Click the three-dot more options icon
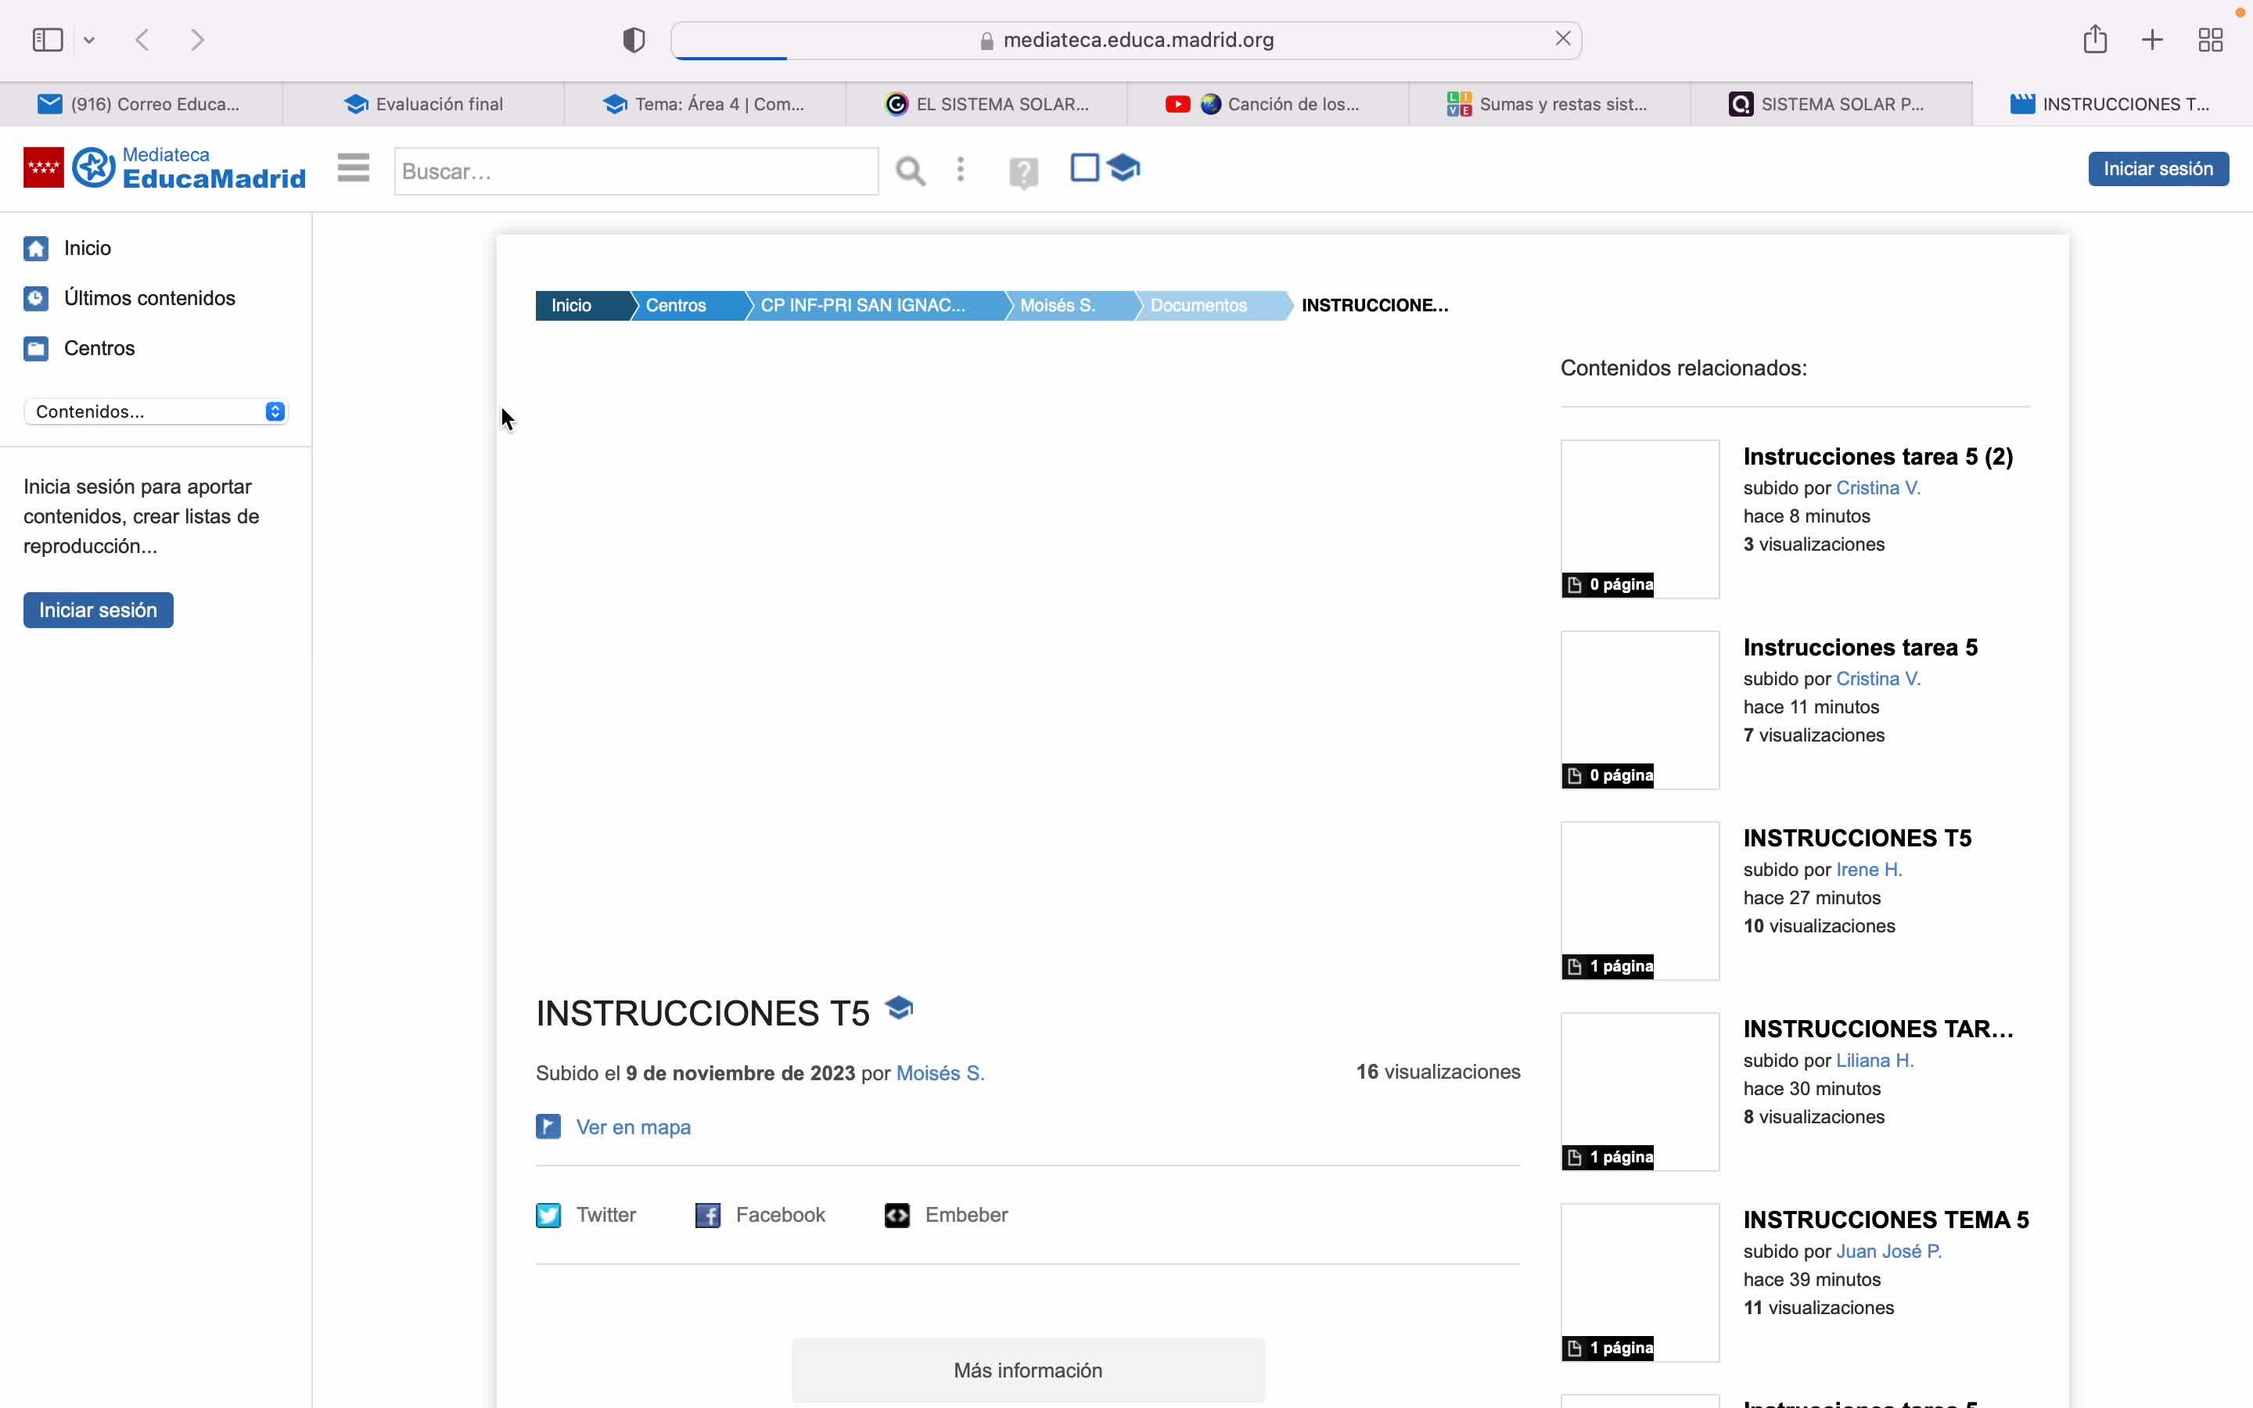Viewport: 2253px width, 1408px height. click(x=960, y=170)
